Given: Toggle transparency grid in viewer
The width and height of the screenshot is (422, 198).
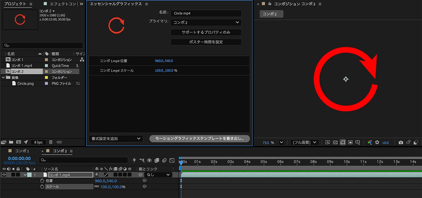Looking at the screenshot, I should [x=335, y=142].
